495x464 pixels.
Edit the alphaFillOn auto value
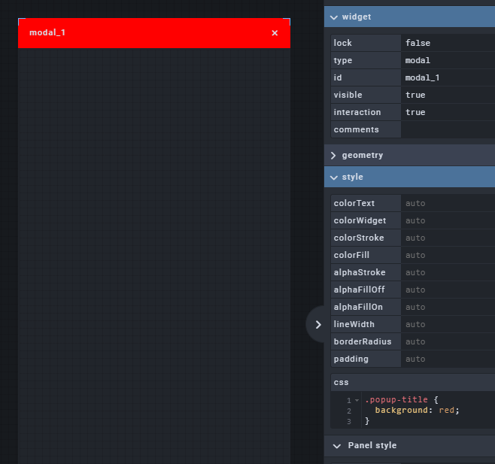pos(448,307)
